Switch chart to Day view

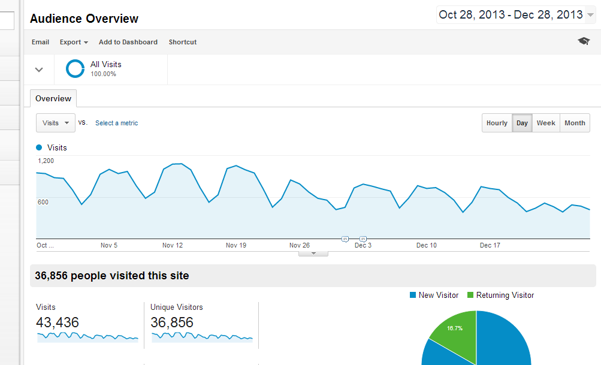click(x=522, y=123)
